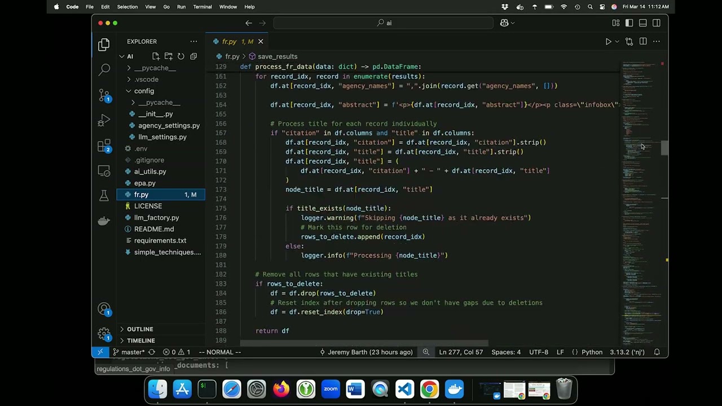Open agency_settings.py in Explorer
The image size is (722, 406).
click(x=169, y=125)
